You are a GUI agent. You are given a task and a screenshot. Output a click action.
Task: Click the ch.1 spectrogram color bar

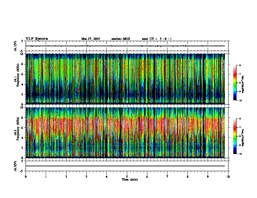point(235,83)
